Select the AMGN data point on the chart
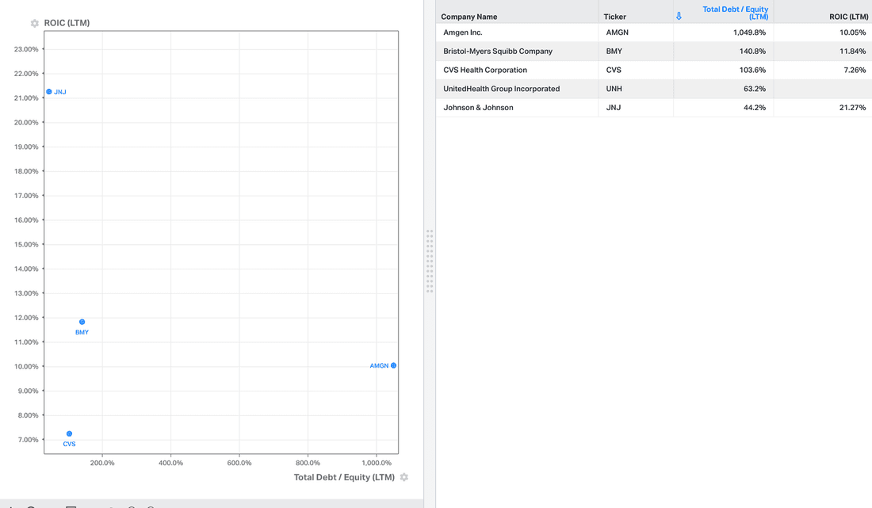The width and height of the screenshot is (872, 508). pos(393,365)
